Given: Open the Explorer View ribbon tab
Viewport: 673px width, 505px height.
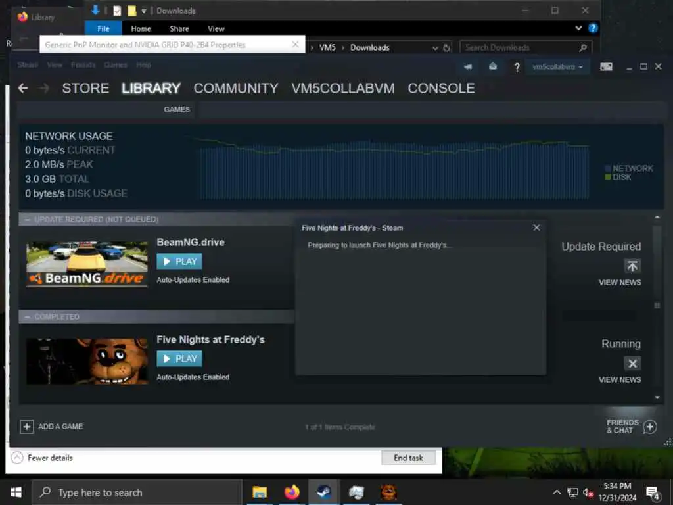Looking at the screenshot, I should 216,29.
